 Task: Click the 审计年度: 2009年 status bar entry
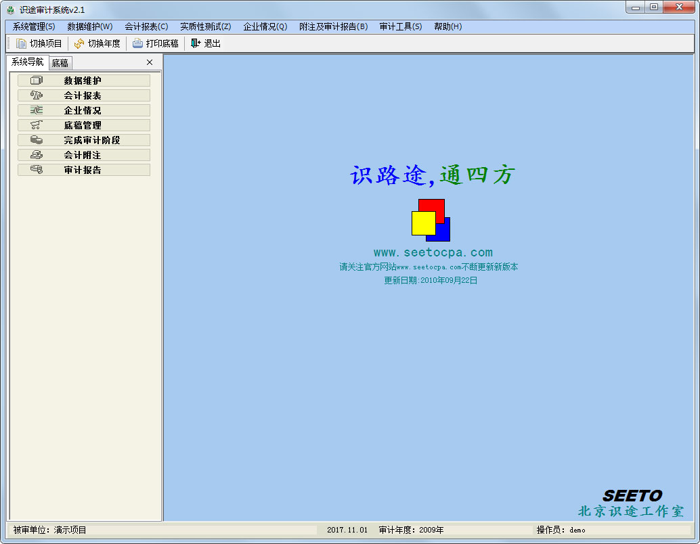tap(411, 530)
